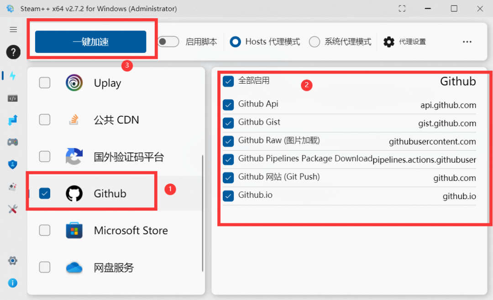Select the lightning bolt acceleration icon
This screenshot has height=300, width=493.
pos(13,75)
